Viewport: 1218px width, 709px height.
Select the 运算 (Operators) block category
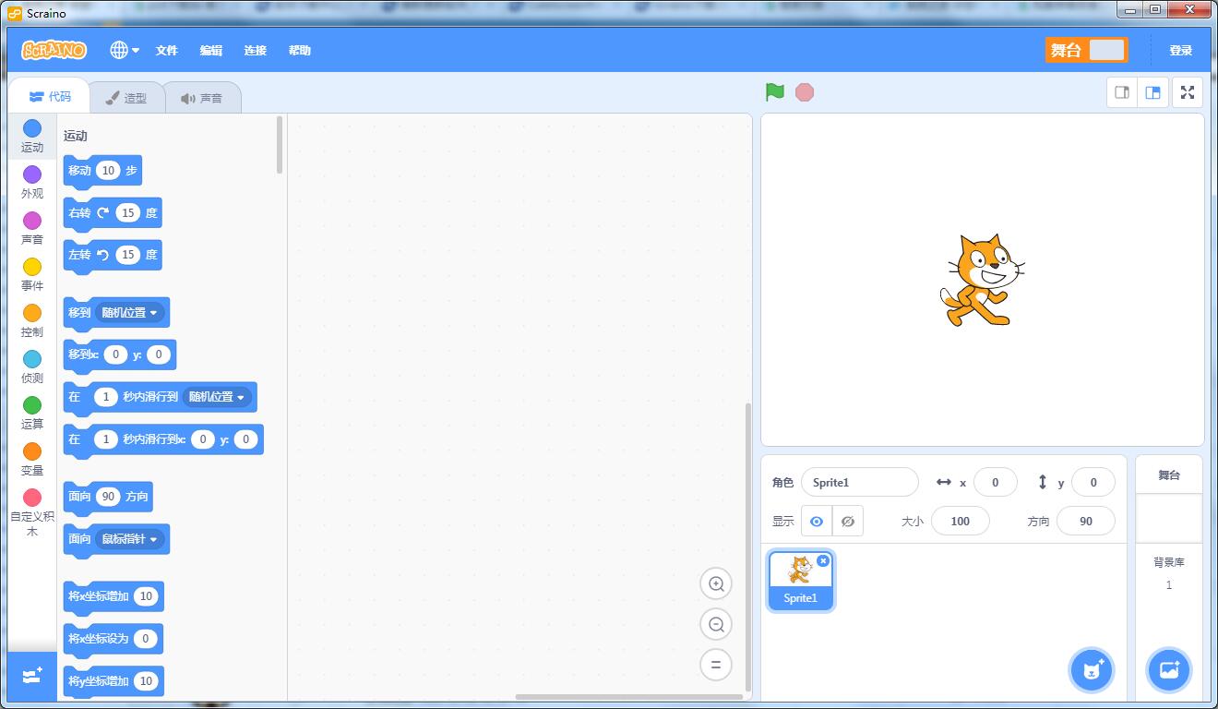point(32,413)
